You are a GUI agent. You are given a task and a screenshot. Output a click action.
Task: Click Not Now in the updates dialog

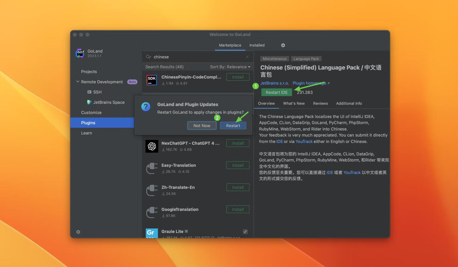coord(202,126)
